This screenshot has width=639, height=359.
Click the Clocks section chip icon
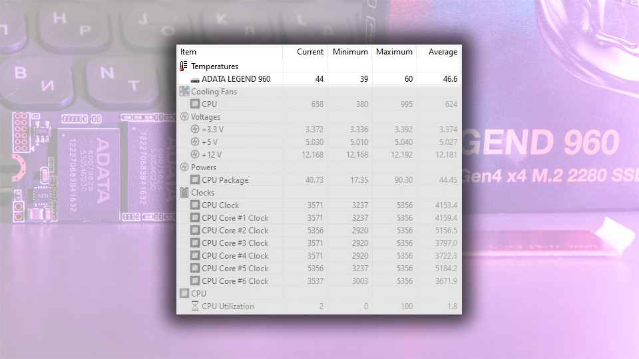(184, 192)
